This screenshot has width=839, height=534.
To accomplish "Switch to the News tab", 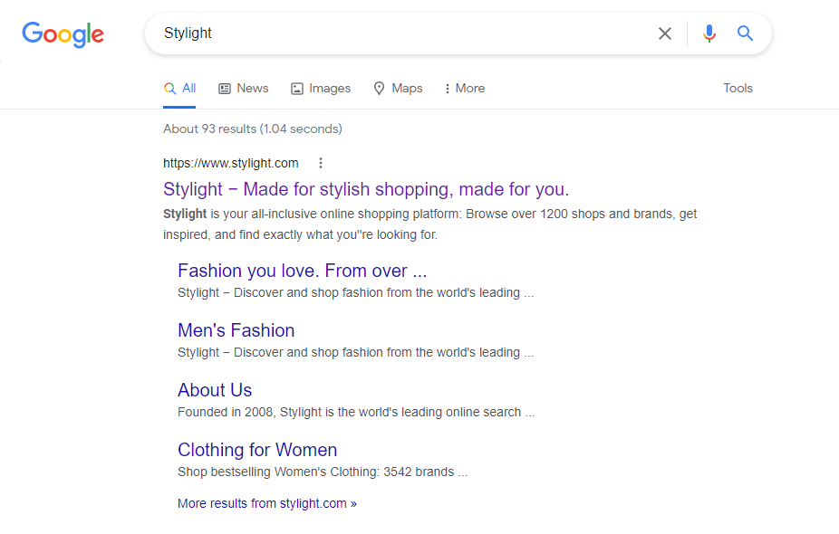I will (244, 88).
